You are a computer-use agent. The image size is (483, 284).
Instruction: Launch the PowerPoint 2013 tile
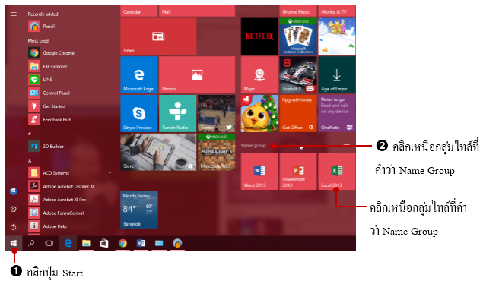(298, 171)
